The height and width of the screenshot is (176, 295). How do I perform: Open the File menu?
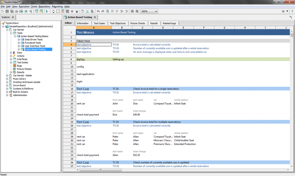pos(3,6)
